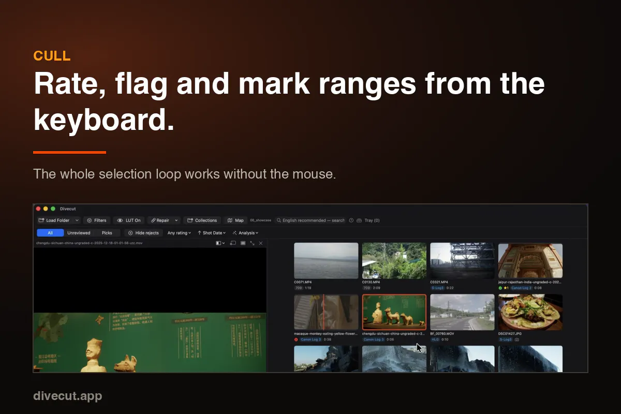Viewport: 621px width, 414px height.
Task: Click the 06_showcase folder label
Action: tap(261, 220)
